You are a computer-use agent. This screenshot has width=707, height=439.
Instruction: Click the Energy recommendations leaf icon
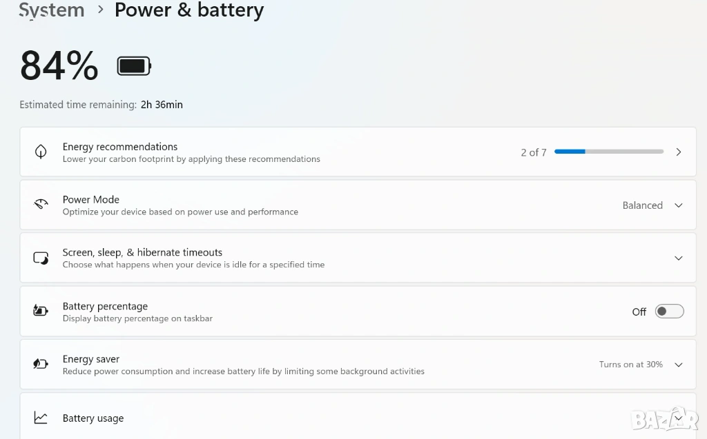coord(41,152)
